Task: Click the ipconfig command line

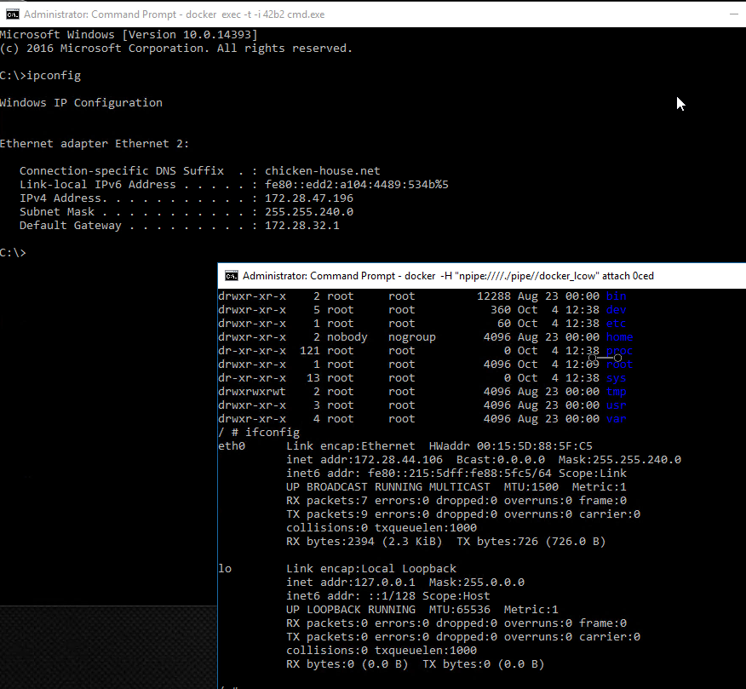Action: (x=54, y=76)
